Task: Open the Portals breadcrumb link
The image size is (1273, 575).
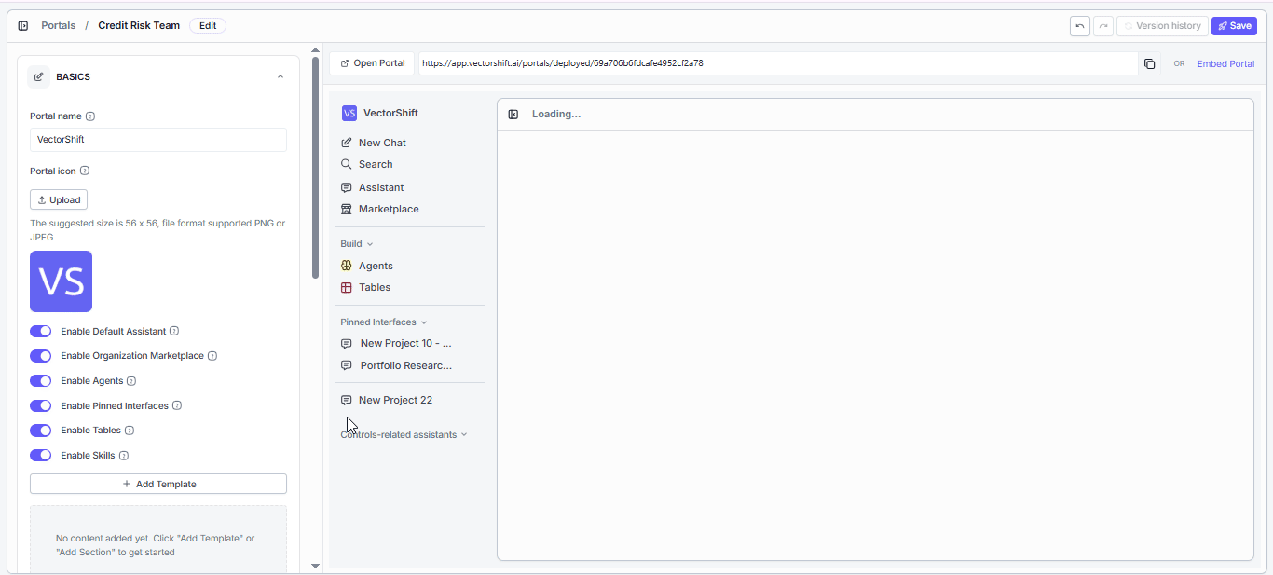Action: pos(58,25)
